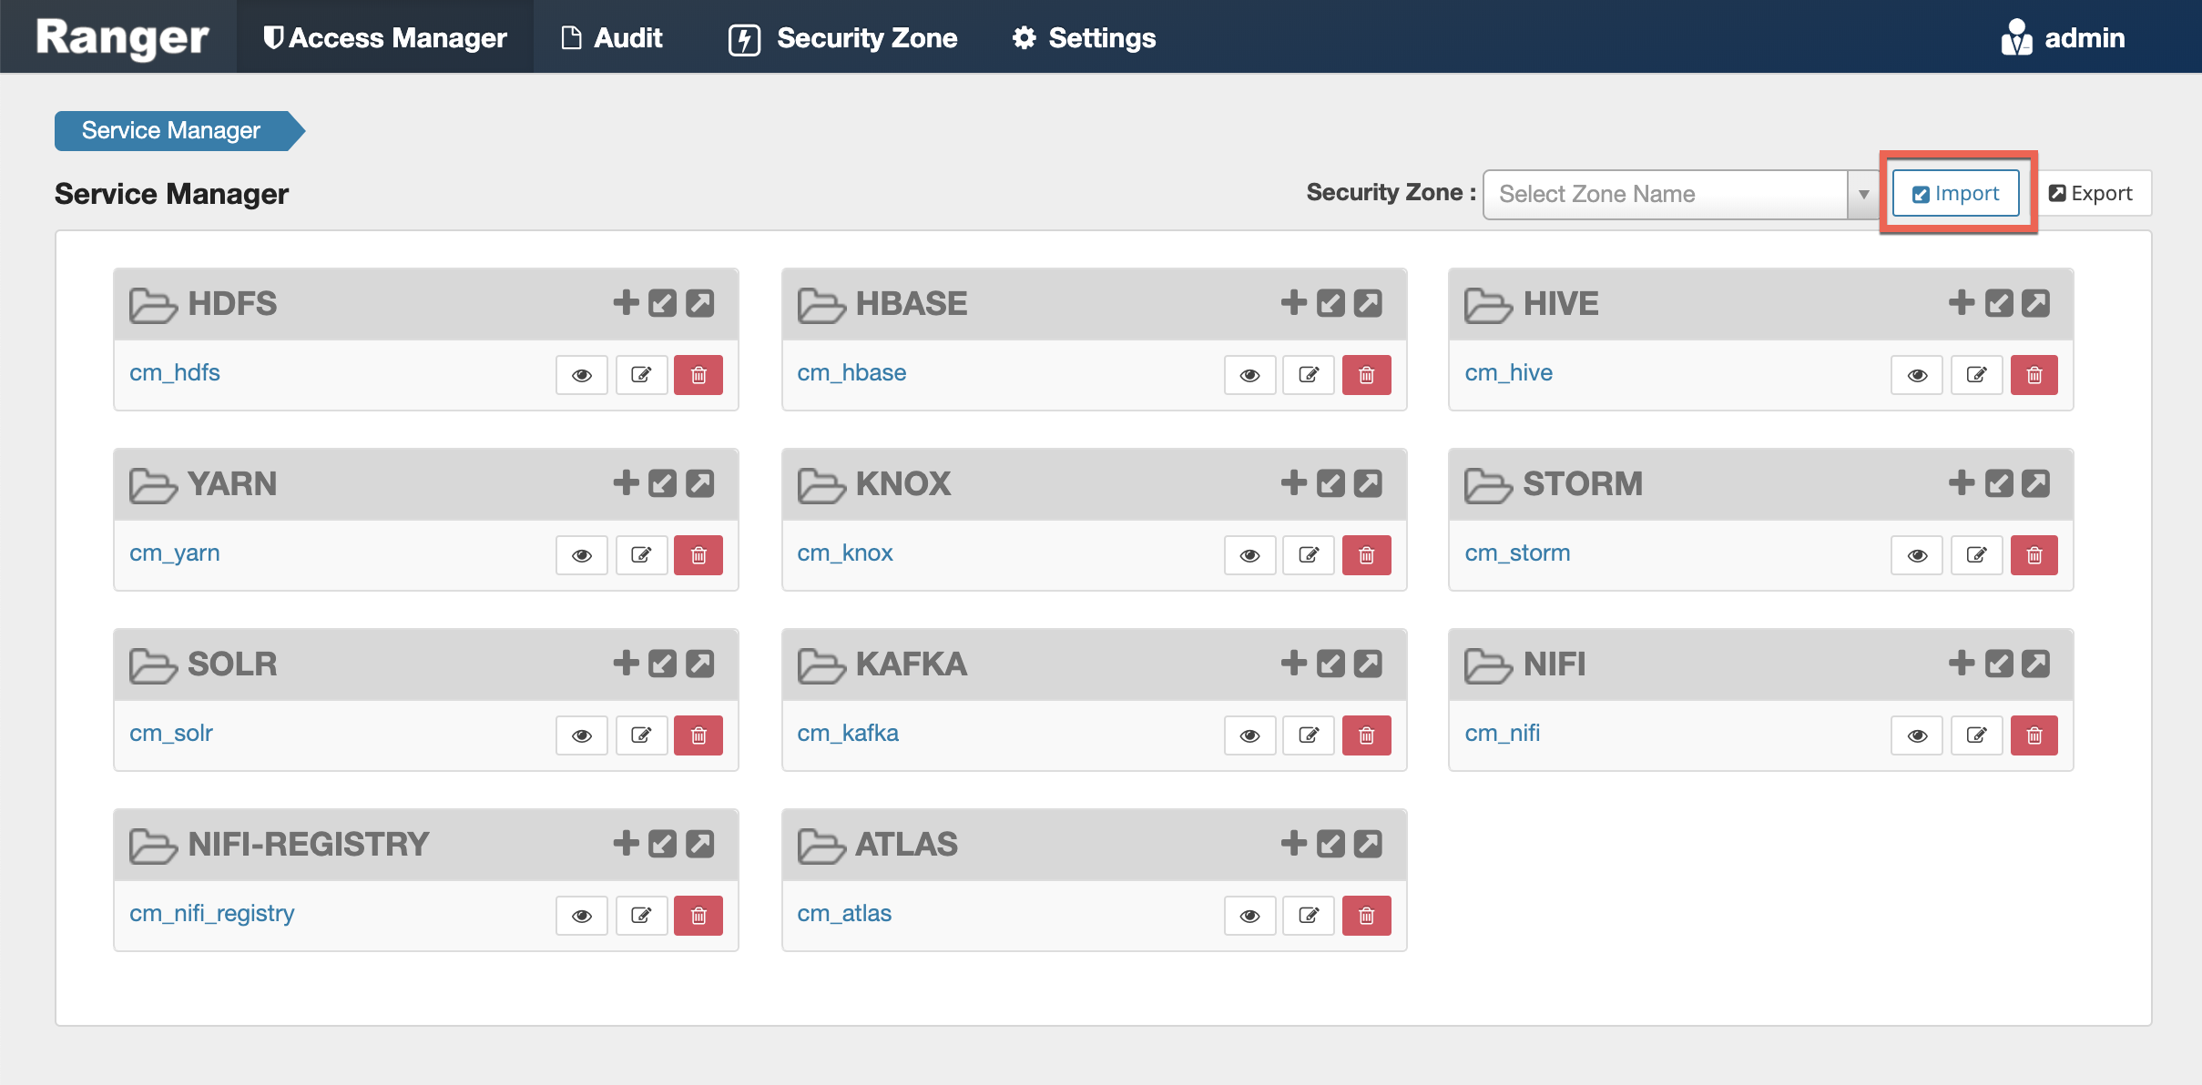Image resolution: width=2202 pixels, height=1085 pixels.
Task: Add a new YARN service with plus icon
Action: point(626,482)
